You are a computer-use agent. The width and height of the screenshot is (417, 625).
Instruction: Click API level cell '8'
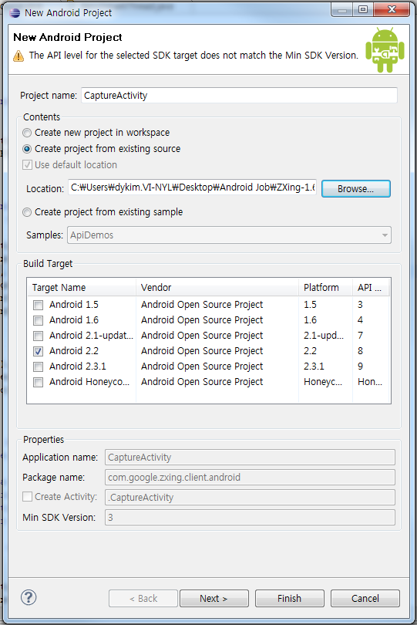click(360, 351)
